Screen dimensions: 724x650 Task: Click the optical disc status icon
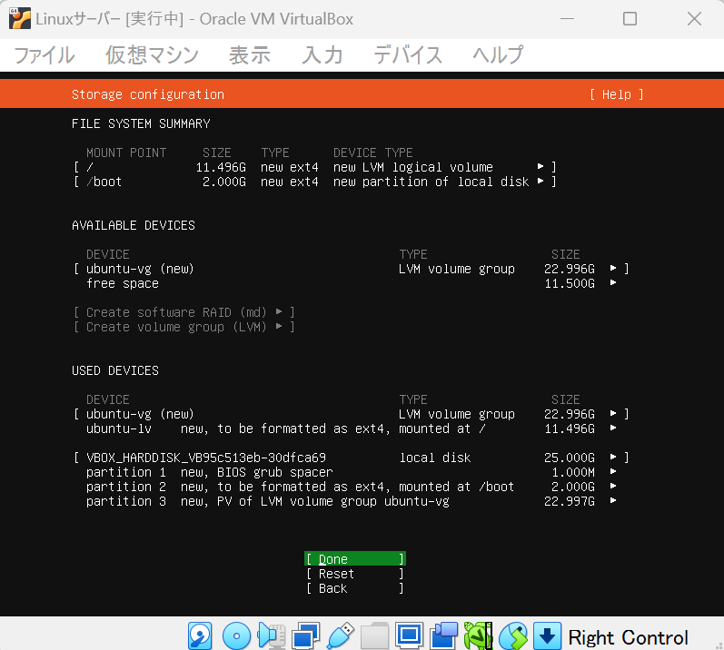[236, 636]
